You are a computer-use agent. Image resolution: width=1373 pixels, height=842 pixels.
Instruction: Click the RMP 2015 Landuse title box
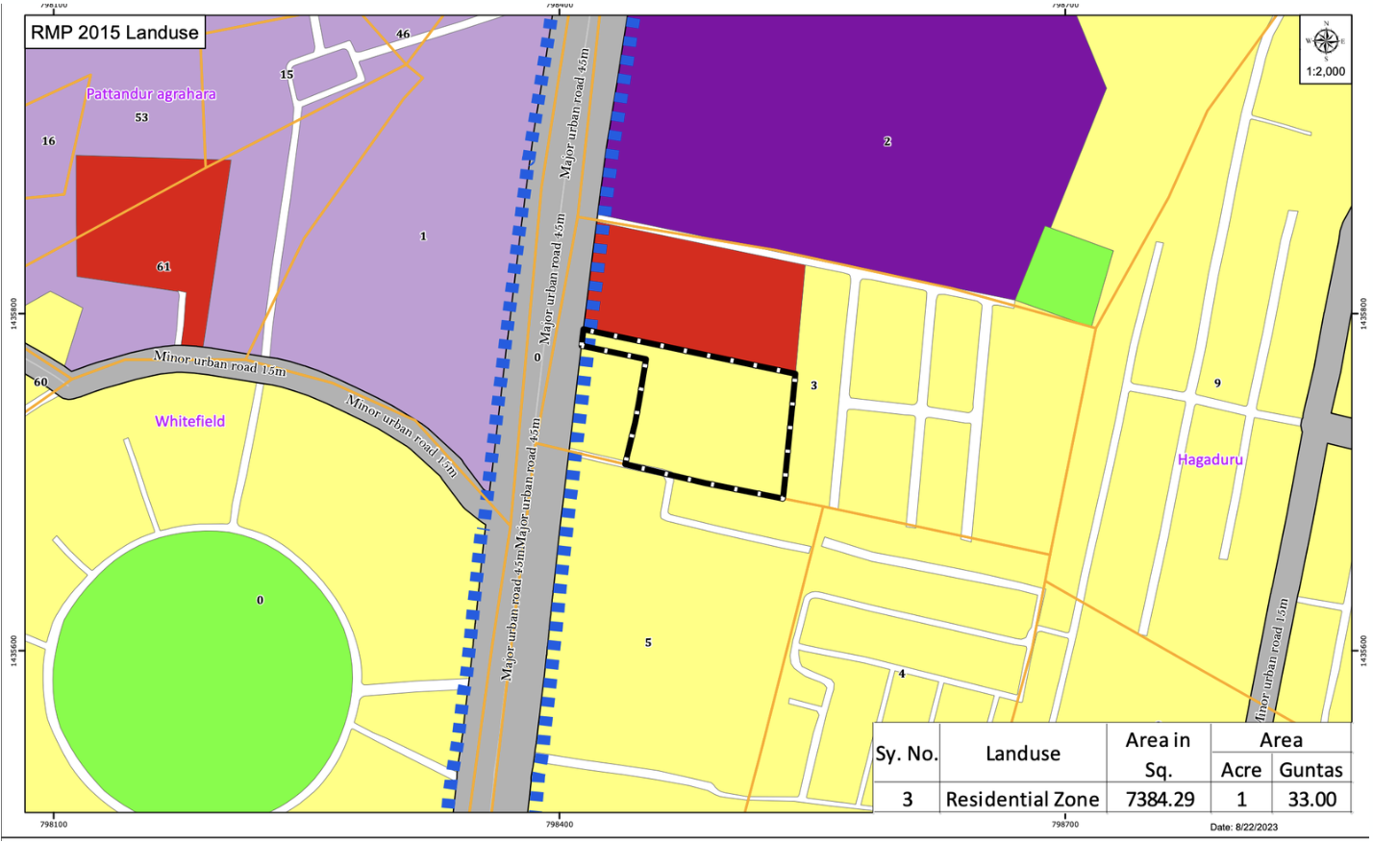(x=115, y=32)
